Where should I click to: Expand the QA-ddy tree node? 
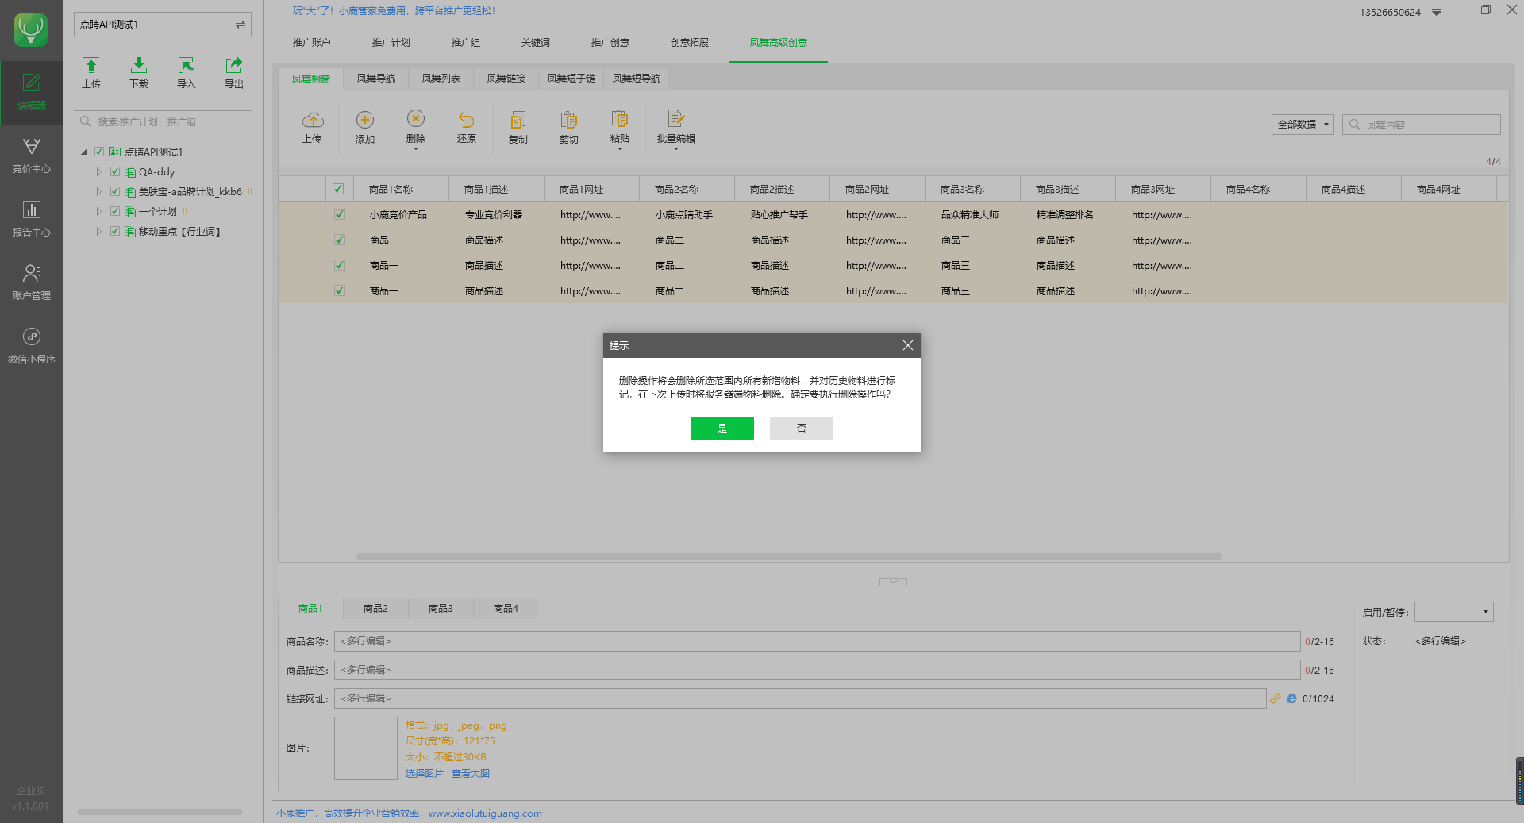click(x=98, y=171)
